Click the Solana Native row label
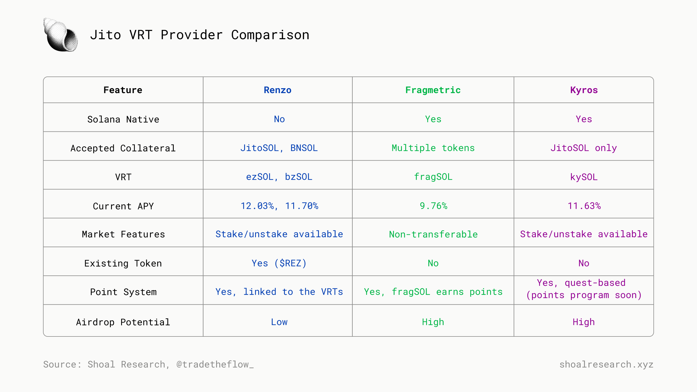 [123, 119]
